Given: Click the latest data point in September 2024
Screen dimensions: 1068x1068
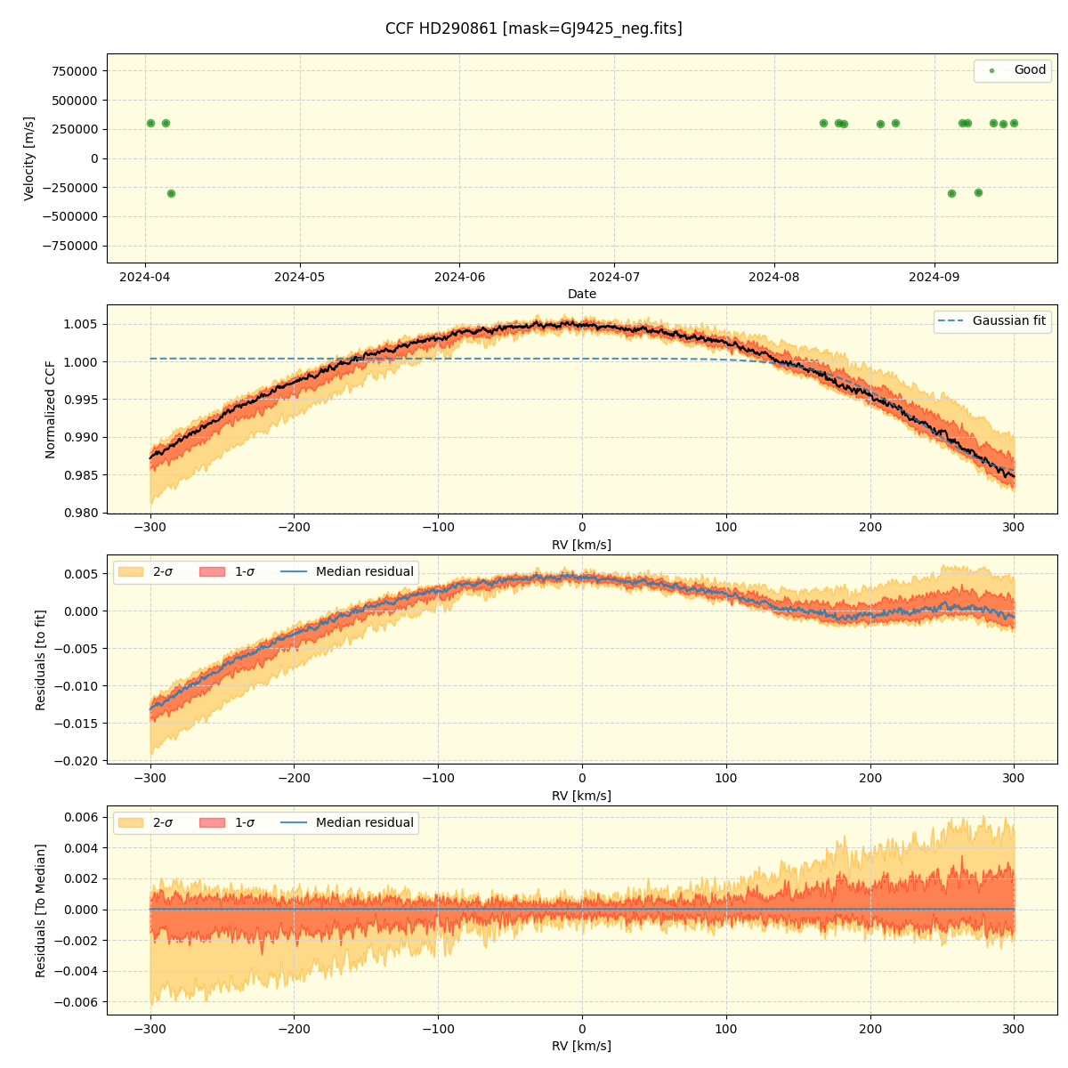Looking at the screenshot, I should pyautogui.click(x=1014, y=123).
